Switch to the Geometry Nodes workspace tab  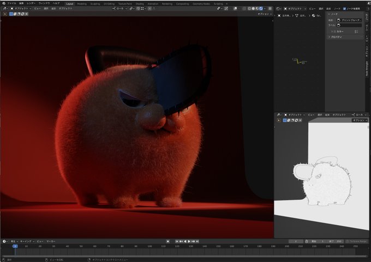pos(201,4)
